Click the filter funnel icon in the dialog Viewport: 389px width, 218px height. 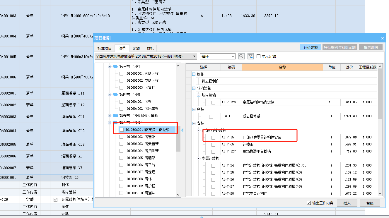click(250, 56)
